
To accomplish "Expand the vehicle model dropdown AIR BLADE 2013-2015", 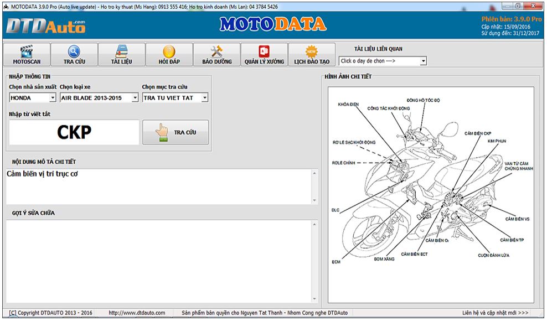I will coord(135,98).
